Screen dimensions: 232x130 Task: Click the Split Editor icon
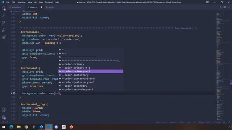tap(225, 7)
